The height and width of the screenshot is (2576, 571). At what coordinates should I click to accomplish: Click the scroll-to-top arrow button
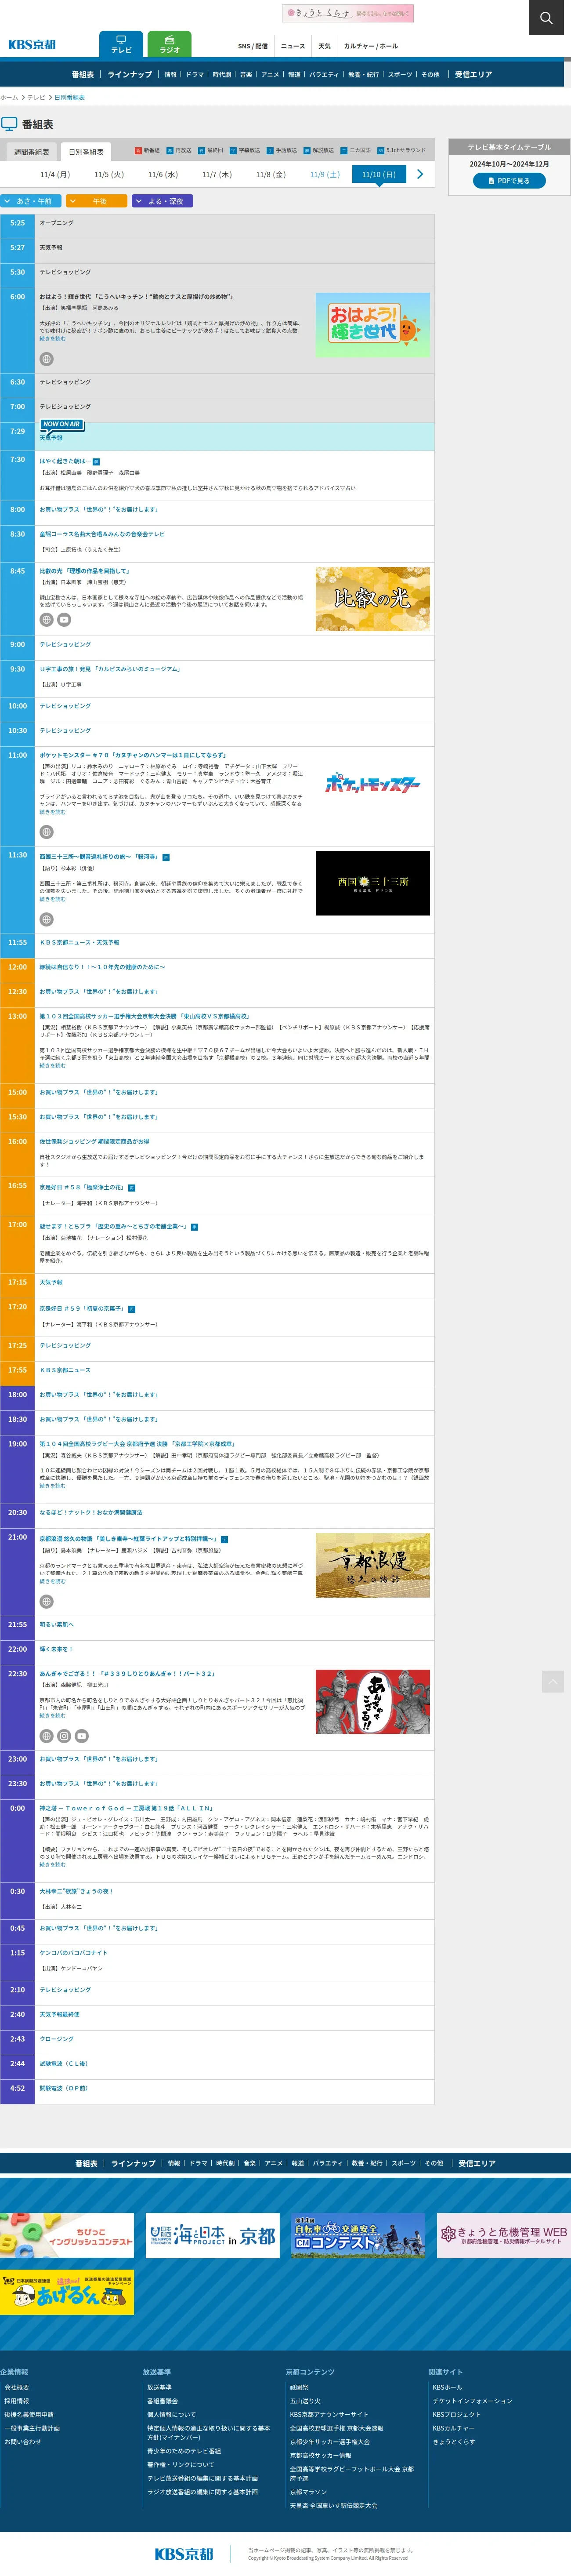pos(553,1681)
